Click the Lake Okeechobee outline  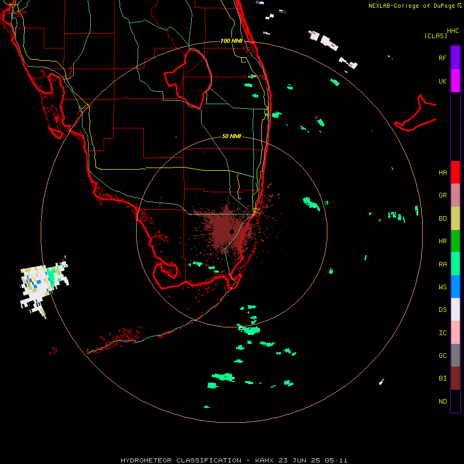(x=188, y=78)
